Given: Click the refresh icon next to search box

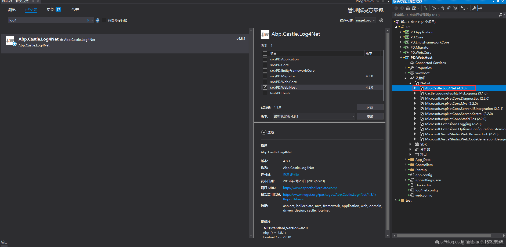Looking at the screenshot, I should [97, 20].
